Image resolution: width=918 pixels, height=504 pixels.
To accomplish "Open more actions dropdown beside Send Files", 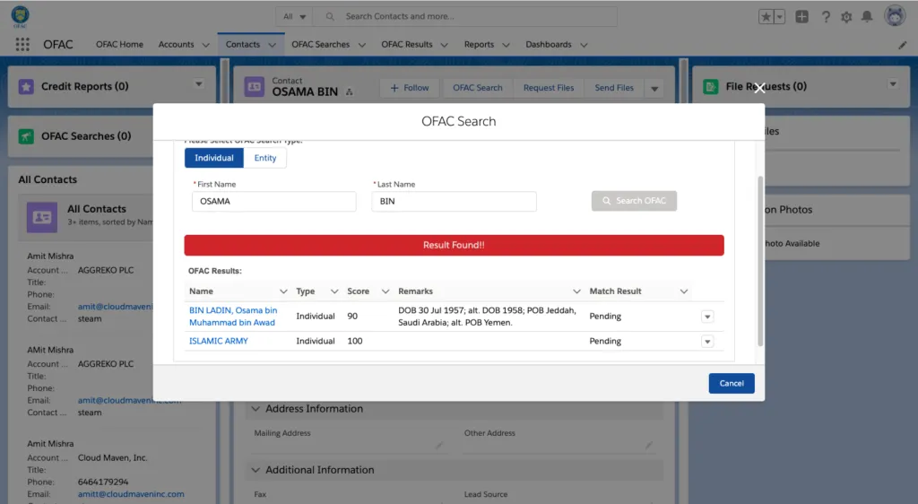I will point(654,89).
